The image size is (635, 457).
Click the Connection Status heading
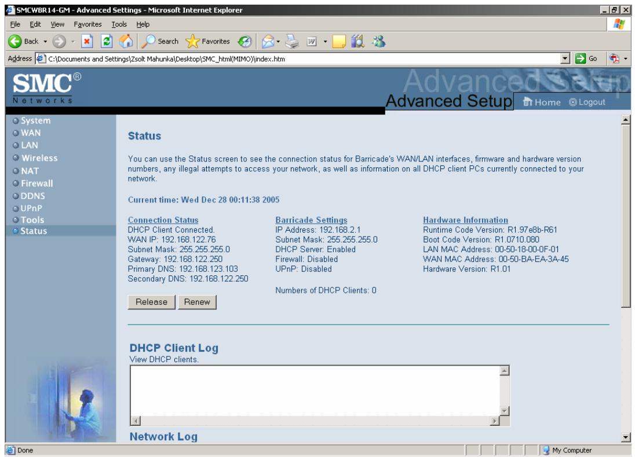pos(163,220)
